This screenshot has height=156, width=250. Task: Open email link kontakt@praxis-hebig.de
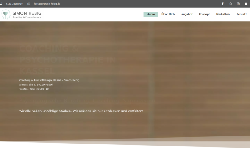(47, 4)
